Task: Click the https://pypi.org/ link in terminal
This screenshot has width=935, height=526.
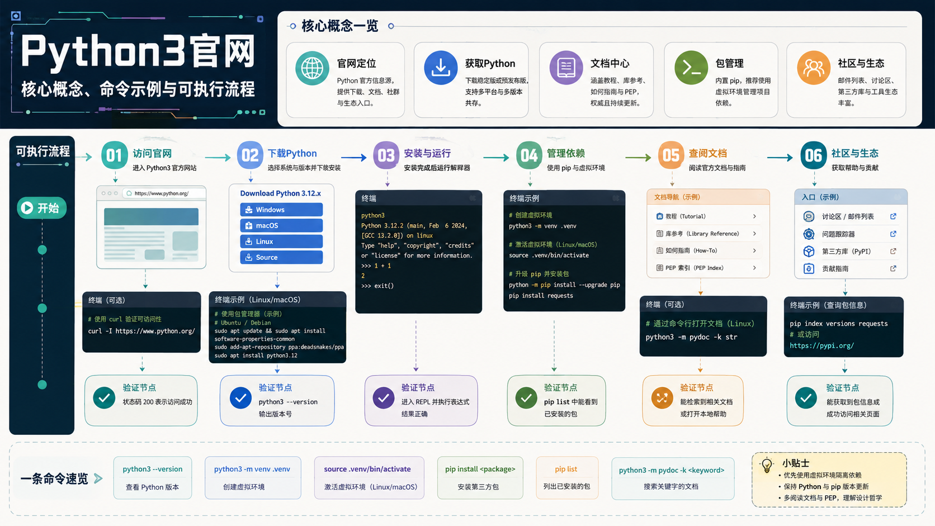Action: [x=821, y=345]
